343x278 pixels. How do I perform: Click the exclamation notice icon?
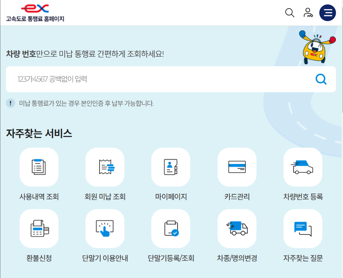click(10, 103)
